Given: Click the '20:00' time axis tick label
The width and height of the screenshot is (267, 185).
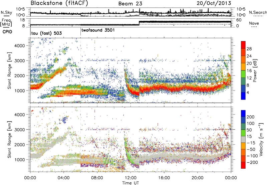Looking at the screenshot, I should pos(197,178).
